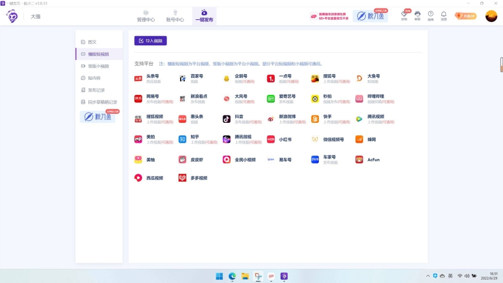Image resolution: width=503 pixels, height=283 pixels.
Task: Open File Explorer from the taskbar
Action: [245, 276]
